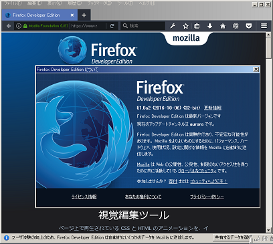Open グローバルなコミュニティ link
The width and height of the screenshot is (273, 244).
click(x=197, y=171)
